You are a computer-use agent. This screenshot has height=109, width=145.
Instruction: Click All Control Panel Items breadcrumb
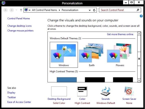click(44, 10)
